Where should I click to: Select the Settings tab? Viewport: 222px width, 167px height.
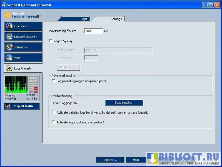[x=116, y=19]
